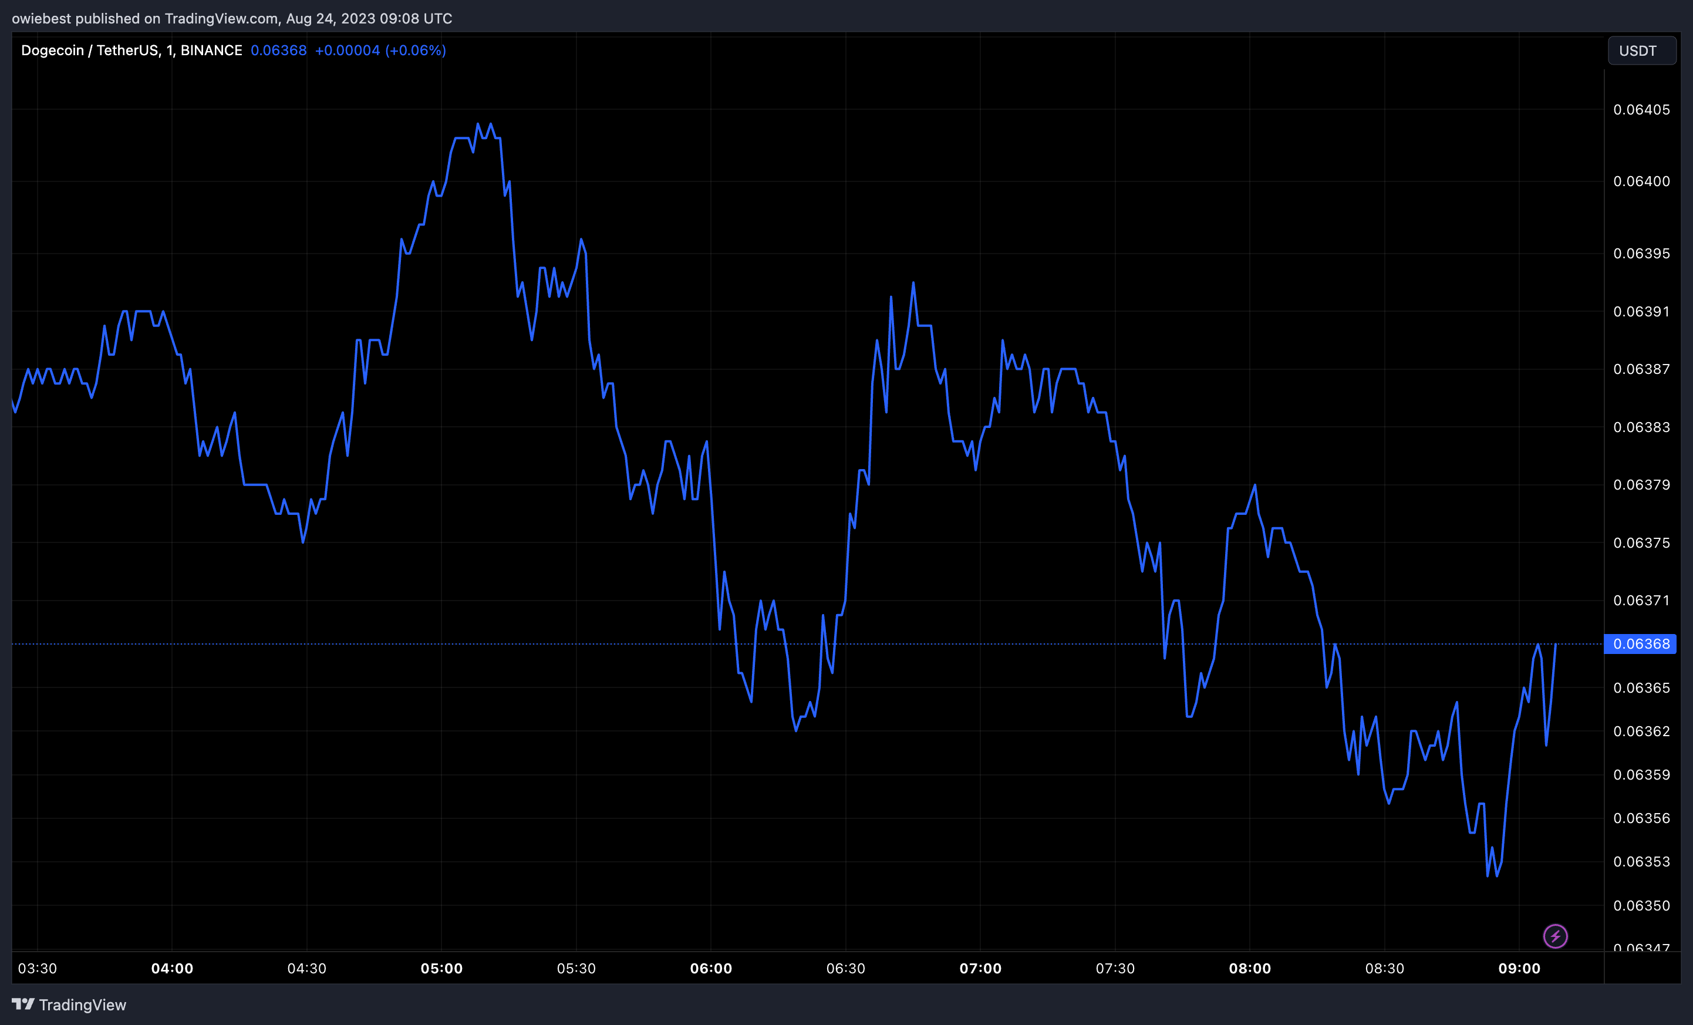Click the 0.06375 price axis label
The height and width of the screenshot is (1025, 1693).
(x=1641, y=544)
